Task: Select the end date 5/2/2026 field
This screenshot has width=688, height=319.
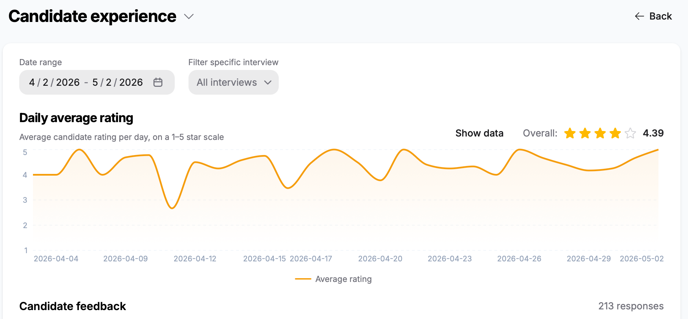Action: coord(117,82)
